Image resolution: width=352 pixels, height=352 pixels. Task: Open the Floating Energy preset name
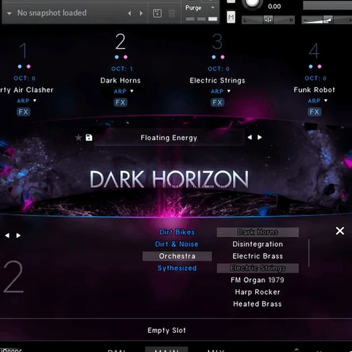(169, 137)
